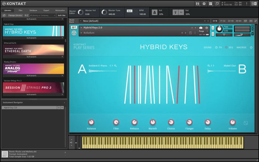The width and height of the screenshot is (259, 162).
Task: Toggle the Ext sync button
Action: pos(129,11)
